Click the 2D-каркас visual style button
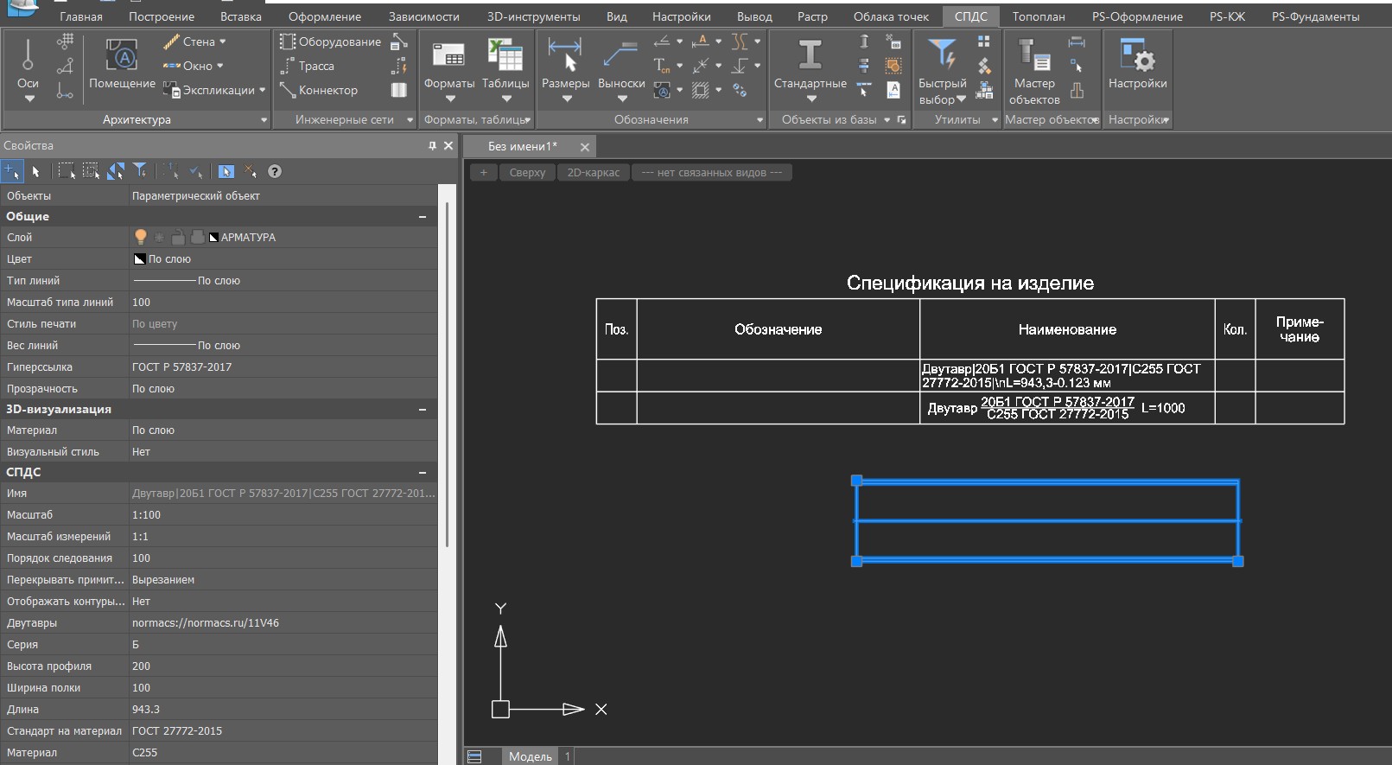 pyautogui.click(x=593, y=172)
